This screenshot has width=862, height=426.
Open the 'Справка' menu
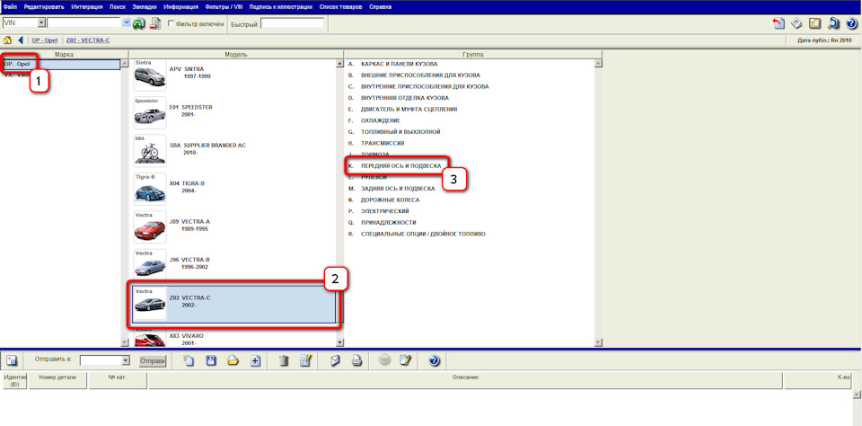coord(381,7)
